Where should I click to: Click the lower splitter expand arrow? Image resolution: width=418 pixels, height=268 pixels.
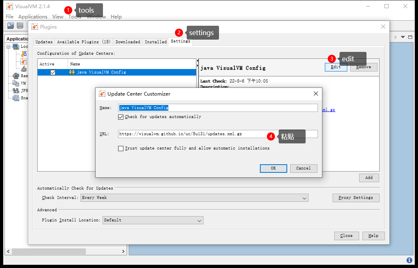point(197,65)
